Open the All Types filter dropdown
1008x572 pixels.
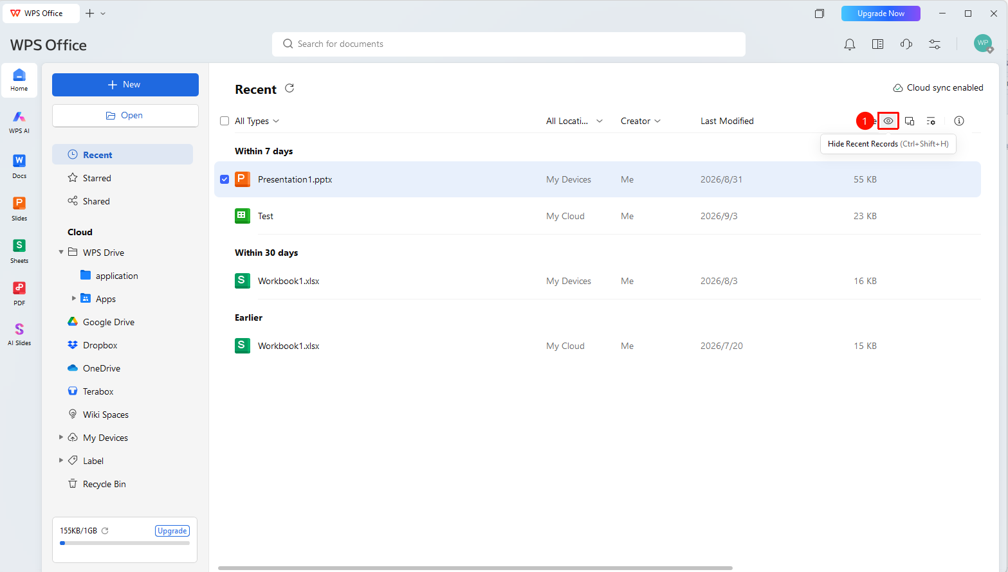[257, 121]
